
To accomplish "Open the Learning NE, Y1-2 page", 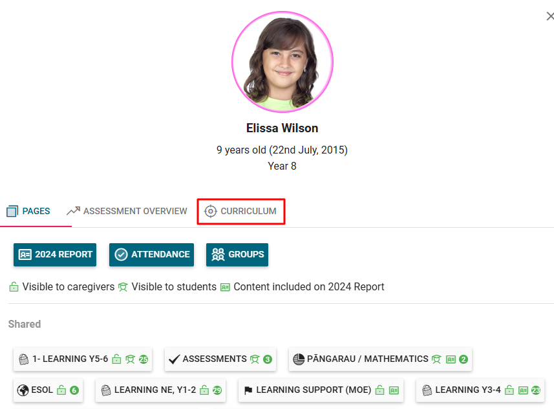I will click(x=154, y=390).
